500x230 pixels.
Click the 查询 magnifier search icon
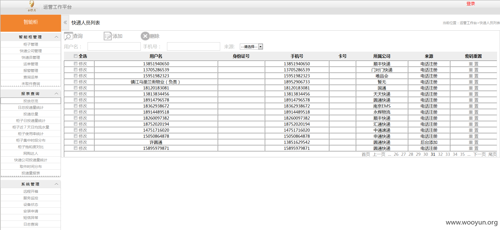click(x=68, y=36)
